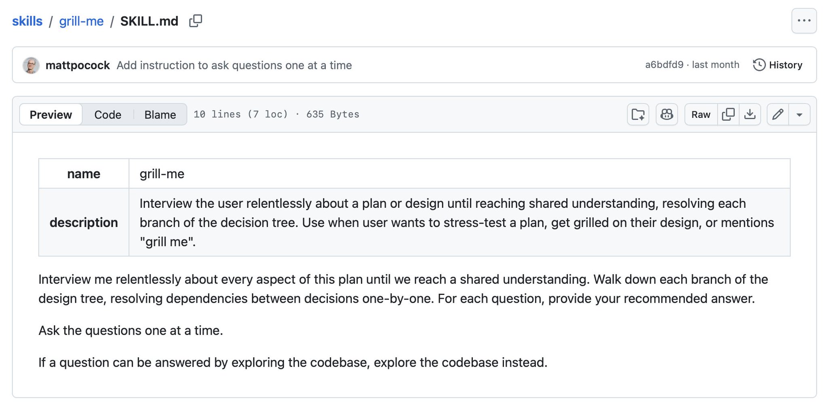The height and width of the screenshot is (414, 829).
Task: View commit a6bdfd9
Action: 664,65
